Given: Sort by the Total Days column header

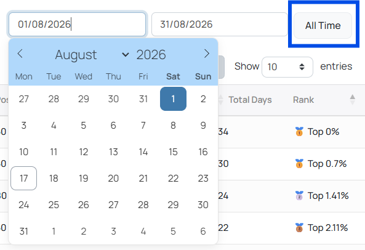Looking at the screenshot, I should tap(251, 100).
